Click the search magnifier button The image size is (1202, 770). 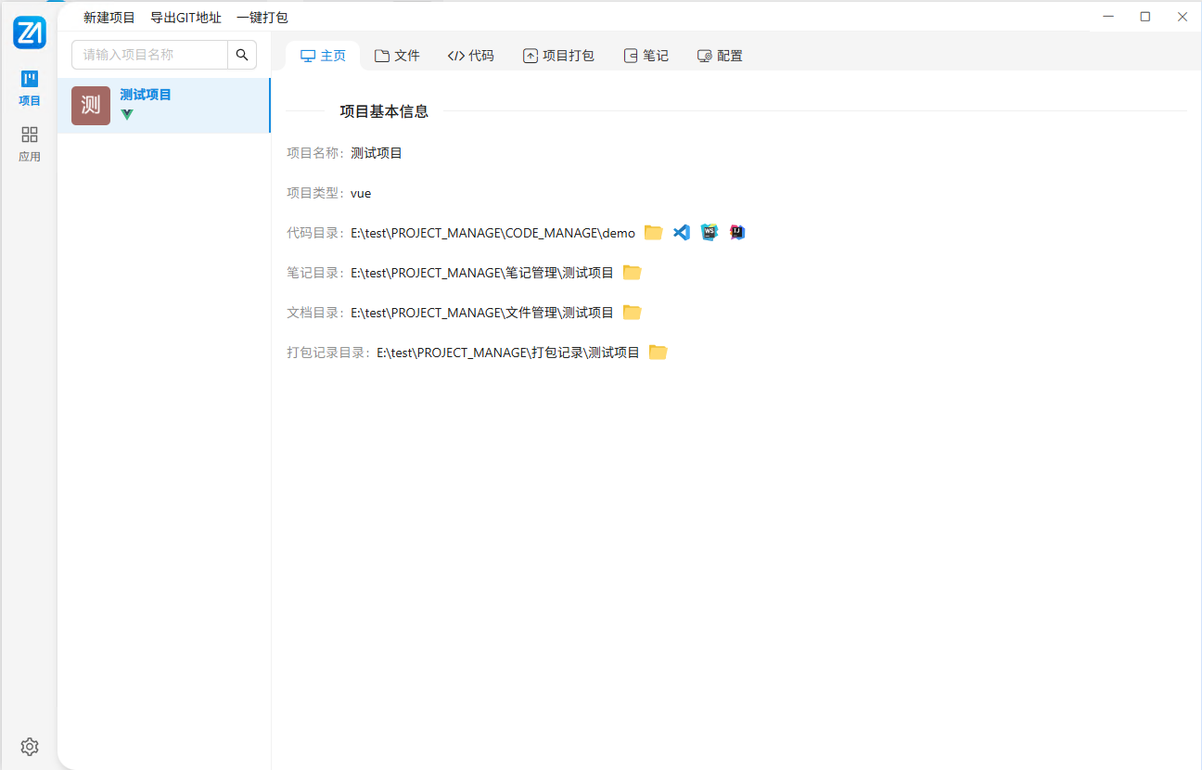click(x=242, y=55)
